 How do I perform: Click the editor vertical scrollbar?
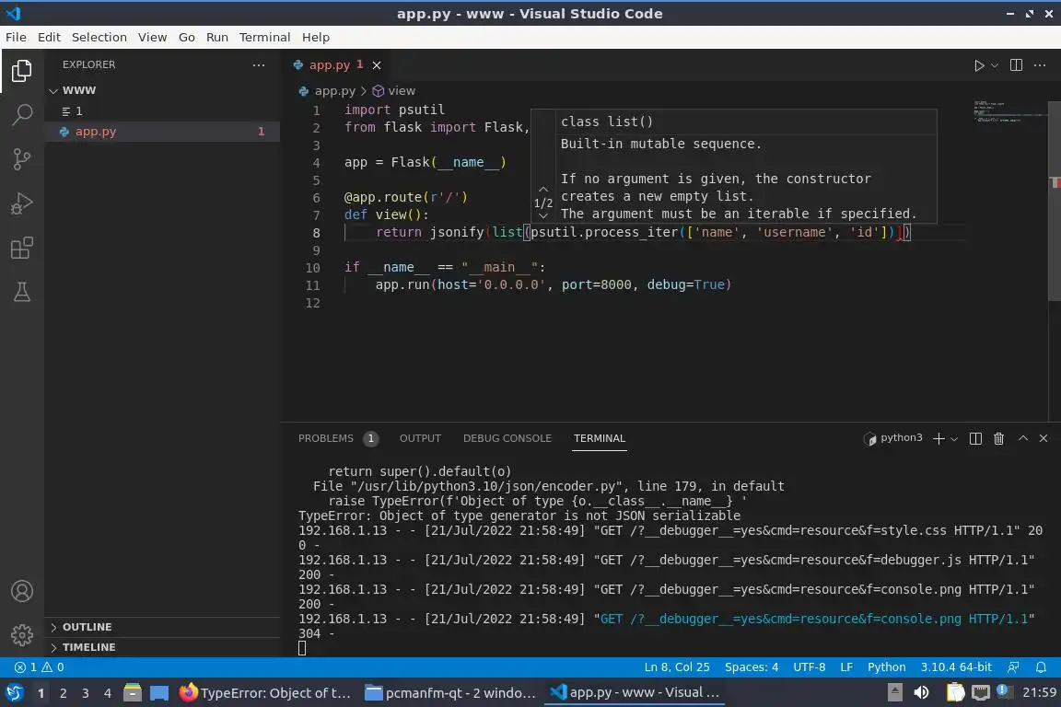click(1055, 201)
